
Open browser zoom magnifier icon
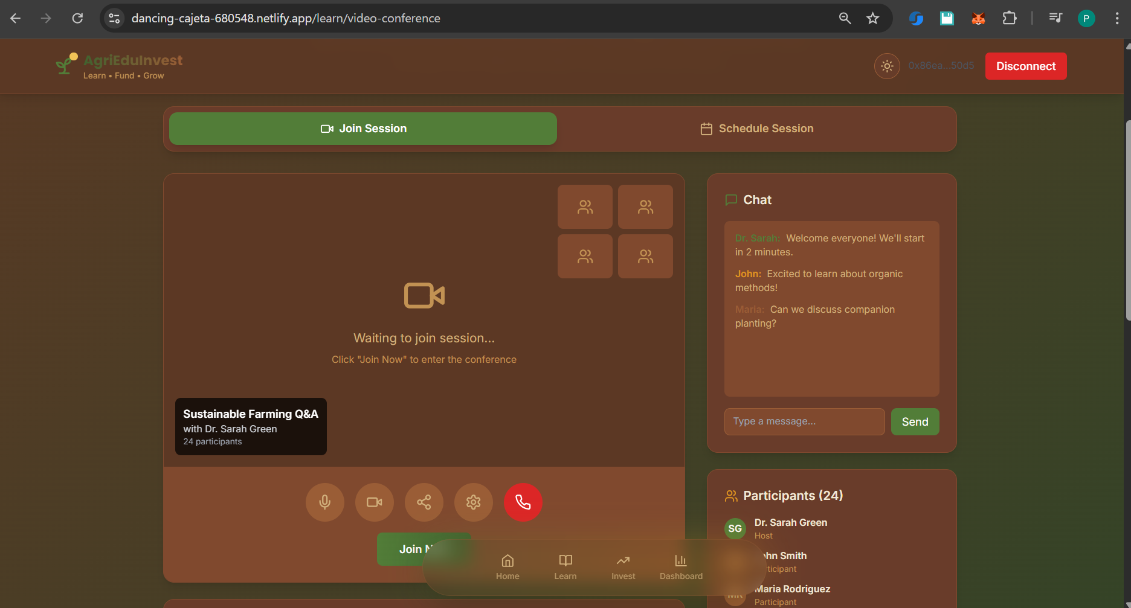[845, 18]
